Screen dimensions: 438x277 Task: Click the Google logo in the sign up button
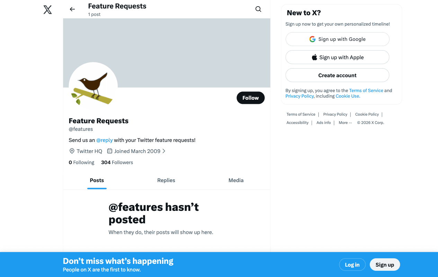pos(312,39)
